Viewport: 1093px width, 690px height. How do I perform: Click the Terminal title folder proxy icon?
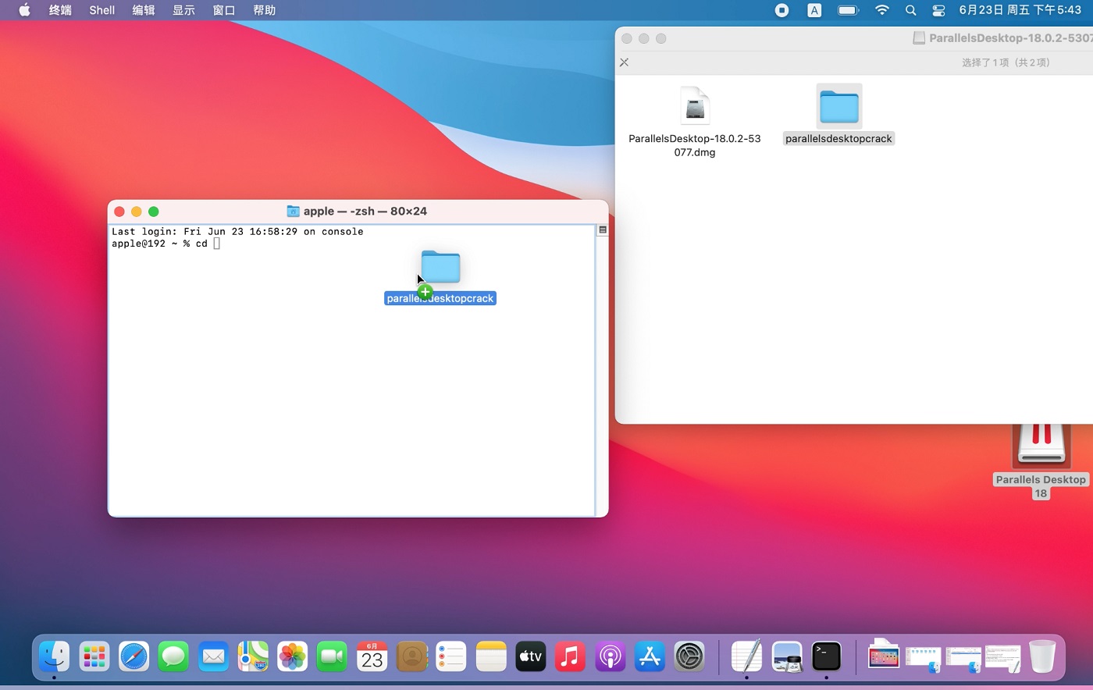pos(294,212)
